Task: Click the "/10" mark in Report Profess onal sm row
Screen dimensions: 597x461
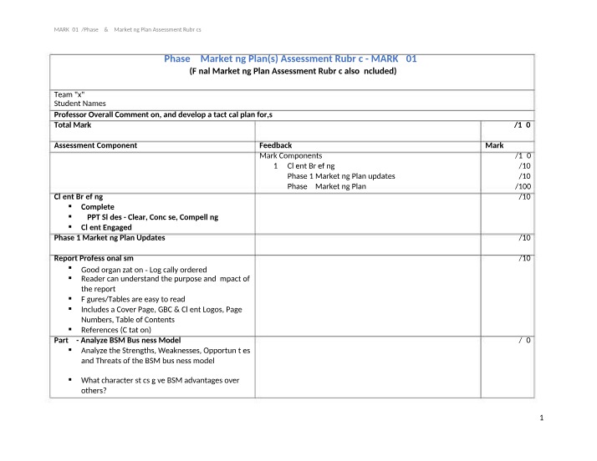Action: point(524,258)
